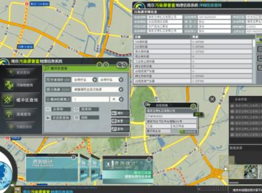The width and height of the screenshot is (262, 193).
Task: Click the umbrella-shaped area query sidebar icon
Action: click(x=9, y=114)
